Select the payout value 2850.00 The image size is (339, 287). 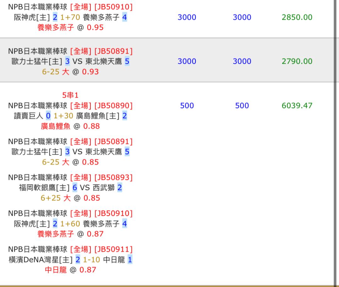[297, 17]
